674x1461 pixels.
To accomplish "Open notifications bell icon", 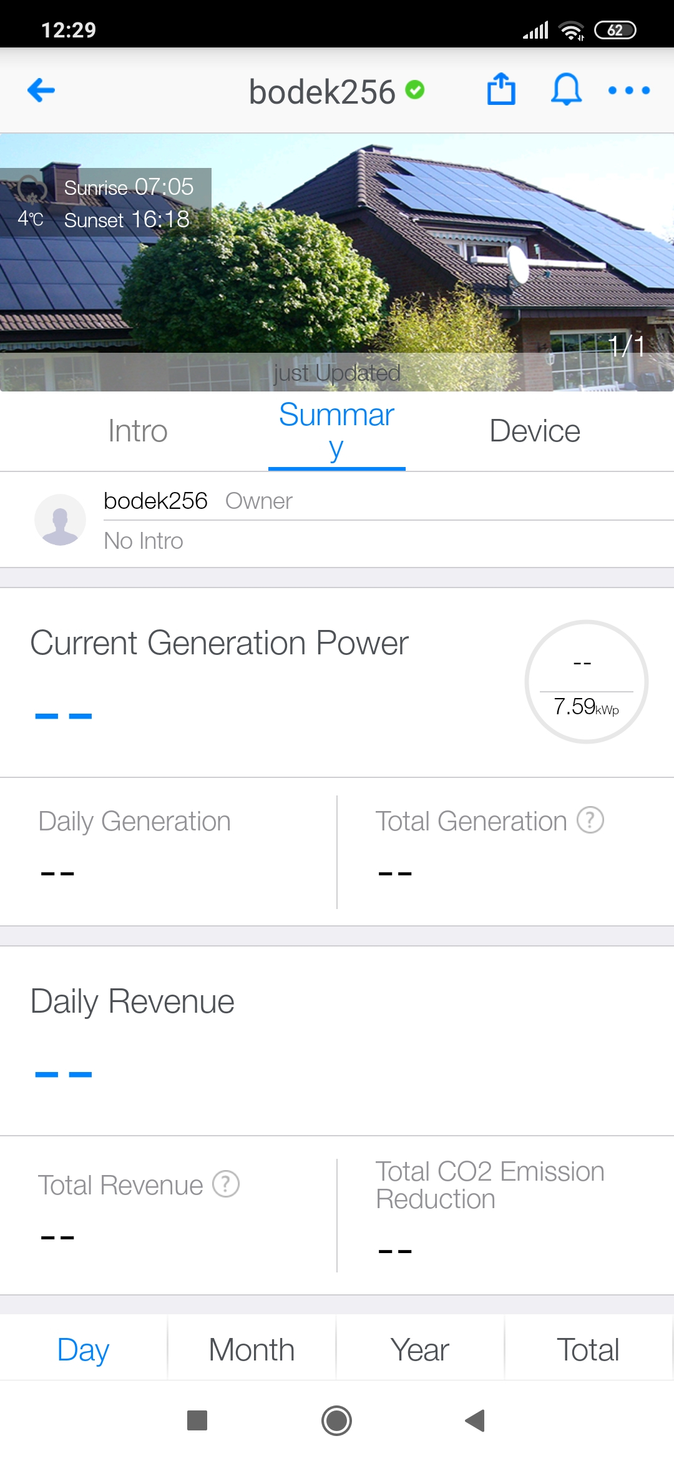I will click(566, 89).
